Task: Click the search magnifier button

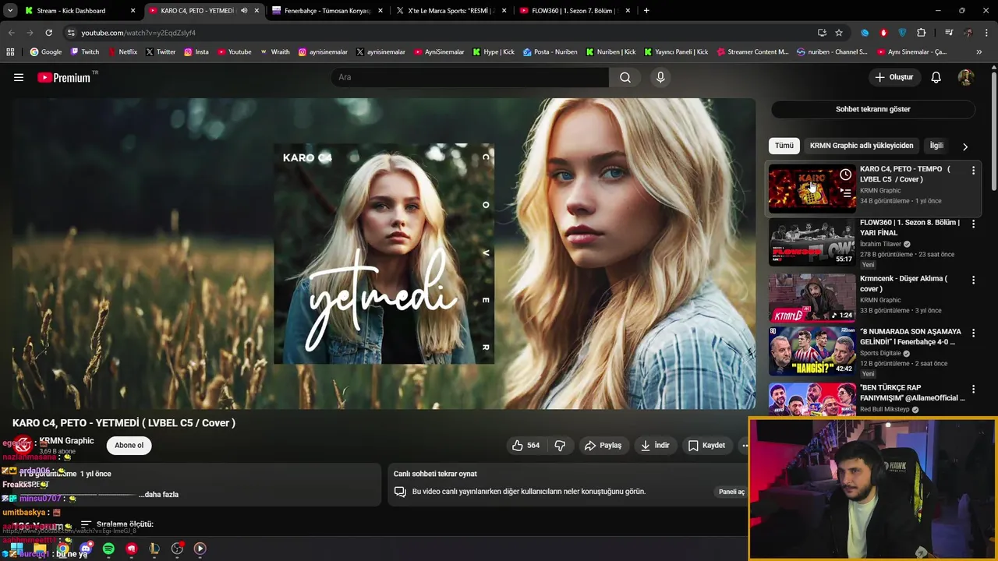Action: coord(625,77)
